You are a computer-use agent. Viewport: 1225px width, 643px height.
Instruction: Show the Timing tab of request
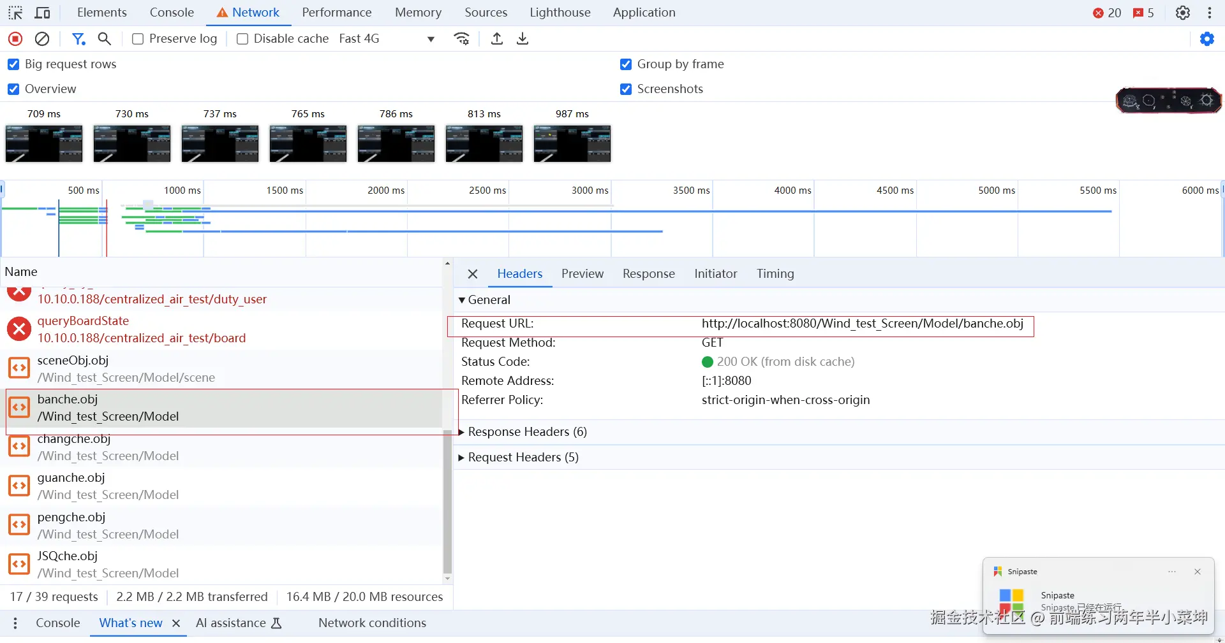pyautogui.click(x=775, y=274)
